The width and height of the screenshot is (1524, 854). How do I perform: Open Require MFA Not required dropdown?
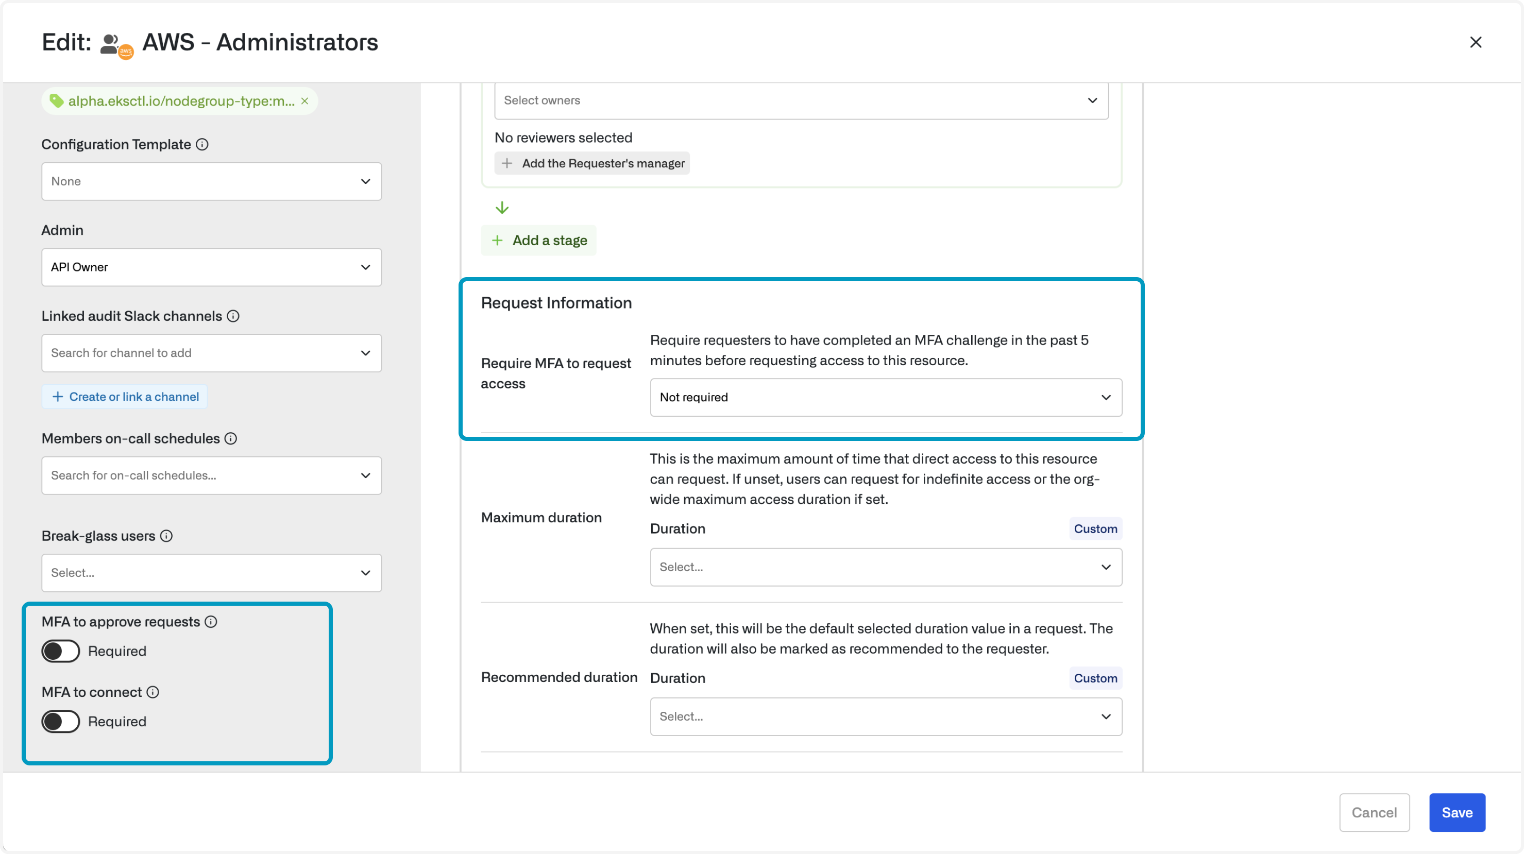point(886,398)
